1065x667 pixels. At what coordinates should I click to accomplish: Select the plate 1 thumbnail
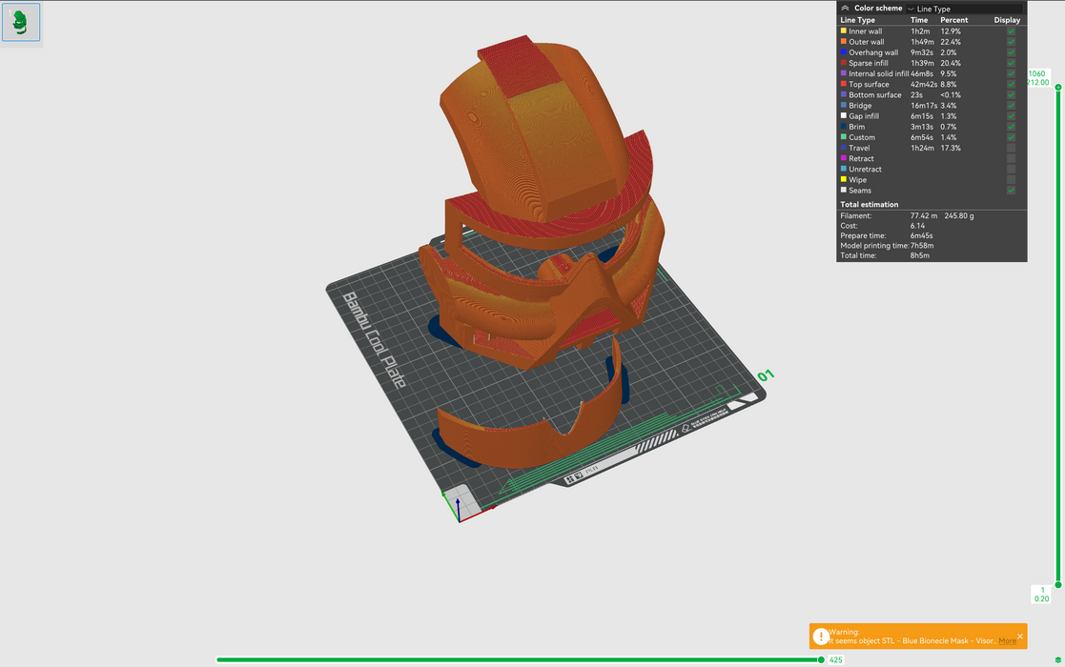pyautogui.click(x=21, y=22)
